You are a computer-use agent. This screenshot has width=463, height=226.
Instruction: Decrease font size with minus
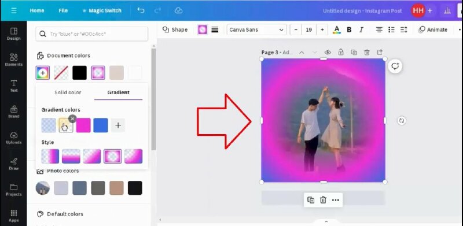(x=296, y=29)
